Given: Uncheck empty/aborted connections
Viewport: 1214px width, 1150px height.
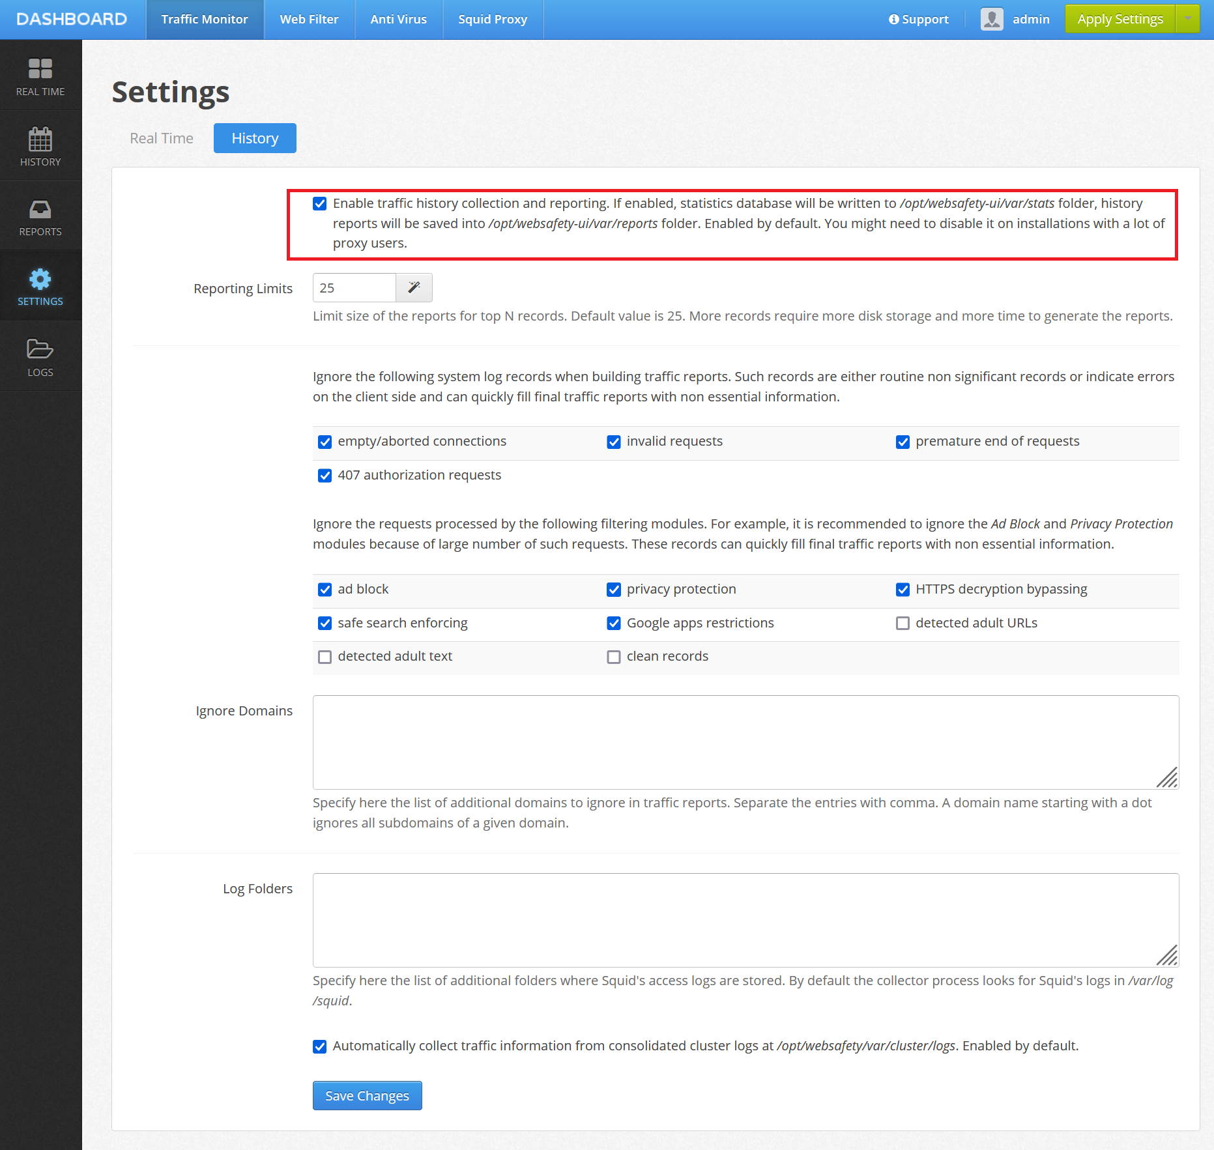Looking at the screenshot, I should click(325, 442).
